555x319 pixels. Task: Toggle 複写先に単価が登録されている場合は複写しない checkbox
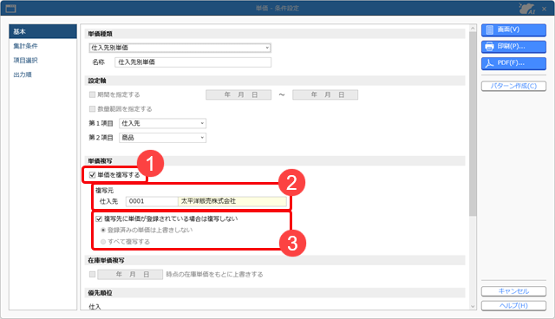(x=99, y=219)
